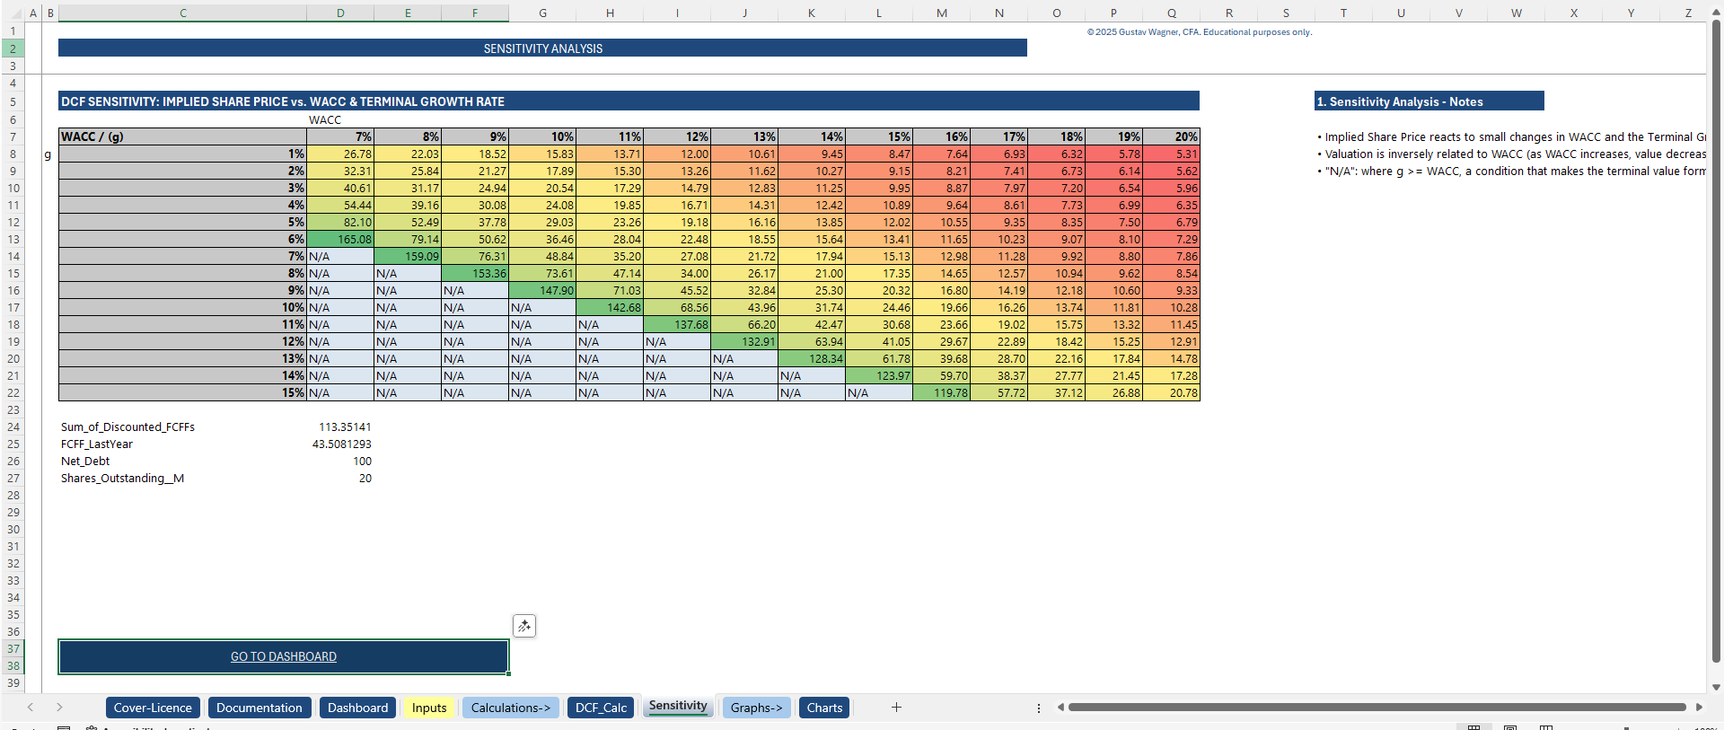This screenshot has width=1724, height=730.
Task: Open the Inputs sheet tab
Action: tap(428, 708)
